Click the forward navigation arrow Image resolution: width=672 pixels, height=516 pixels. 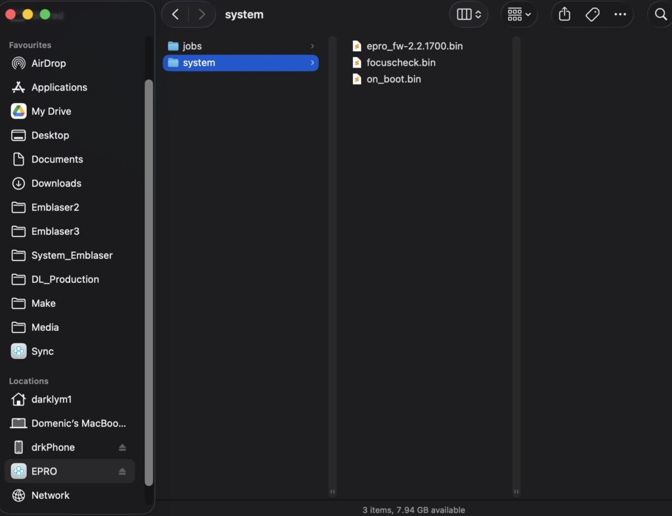pos(201,14)
